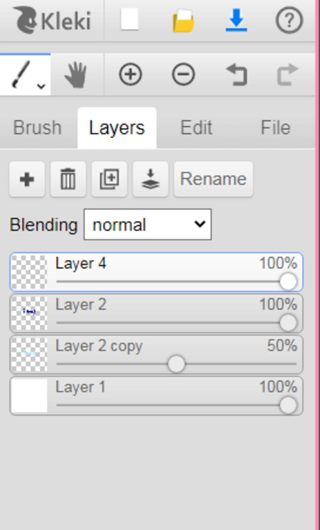This screenshot has width=320, height=530.
Task: Create a new blank image
Action: pyautogui.click(x=129, y=20)
